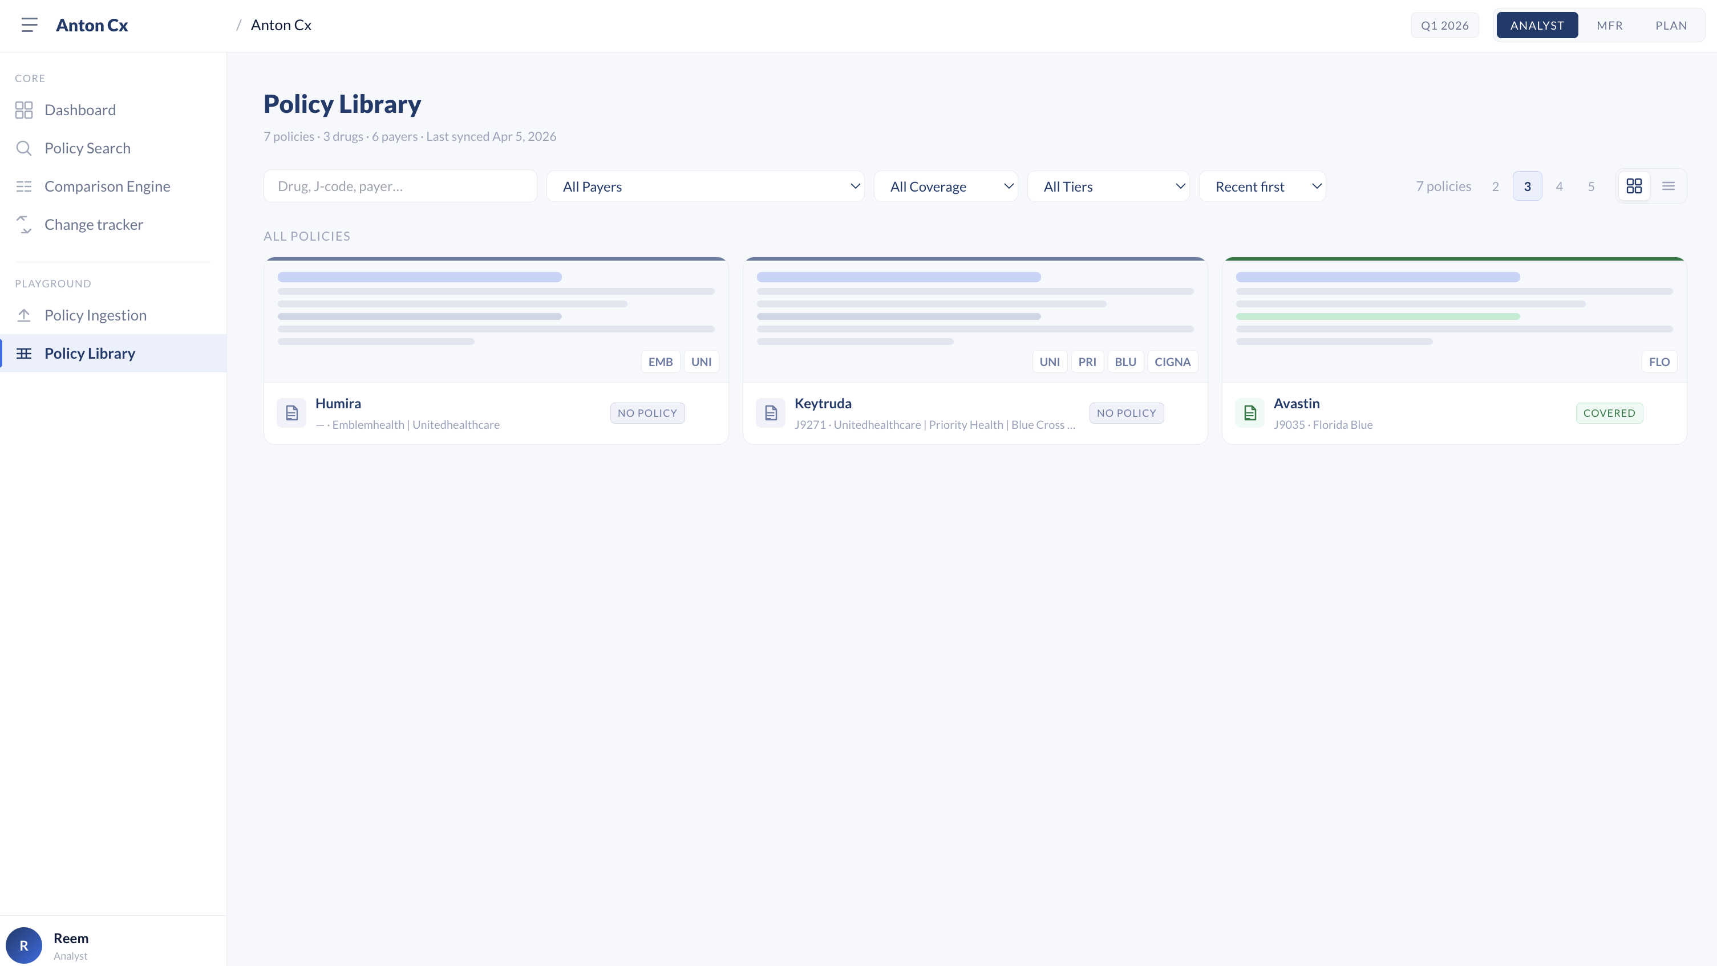Select the MFR role toggle

pyautogui.click(x=1609, y=25)
